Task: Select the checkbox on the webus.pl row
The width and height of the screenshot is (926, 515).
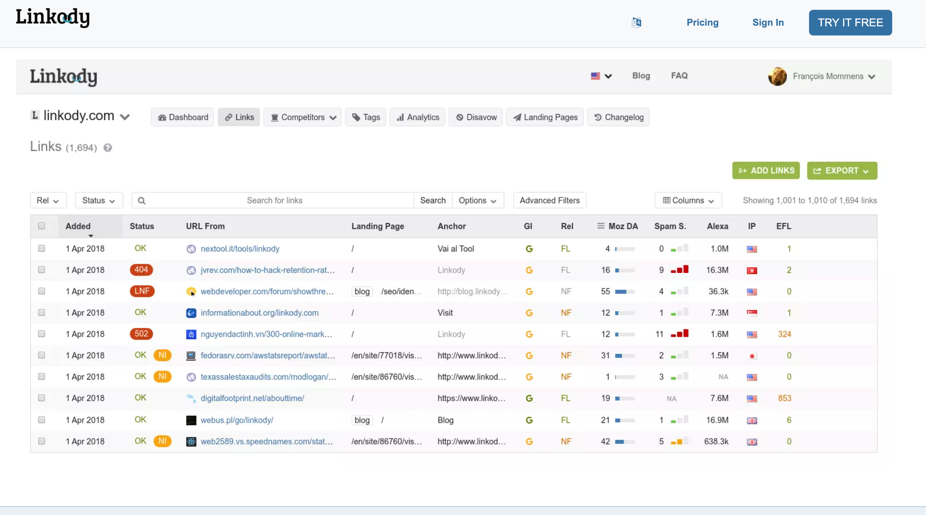Action: (41, 420)
